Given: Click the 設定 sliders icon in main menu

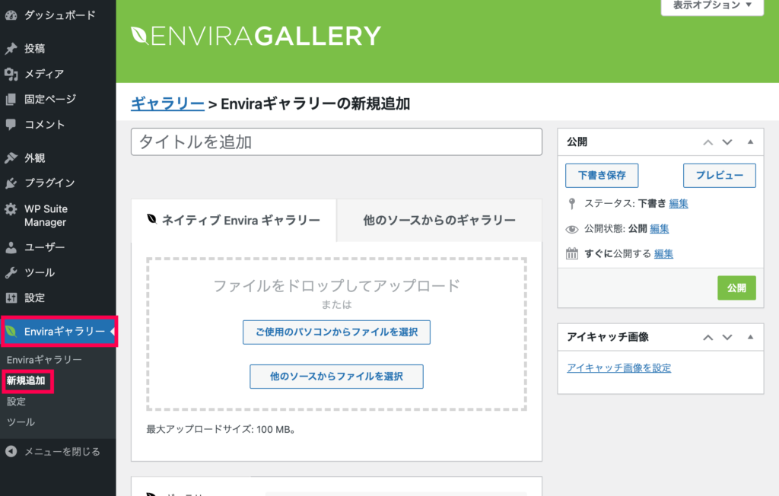Looking at the screenshot, I should [11, 297].
